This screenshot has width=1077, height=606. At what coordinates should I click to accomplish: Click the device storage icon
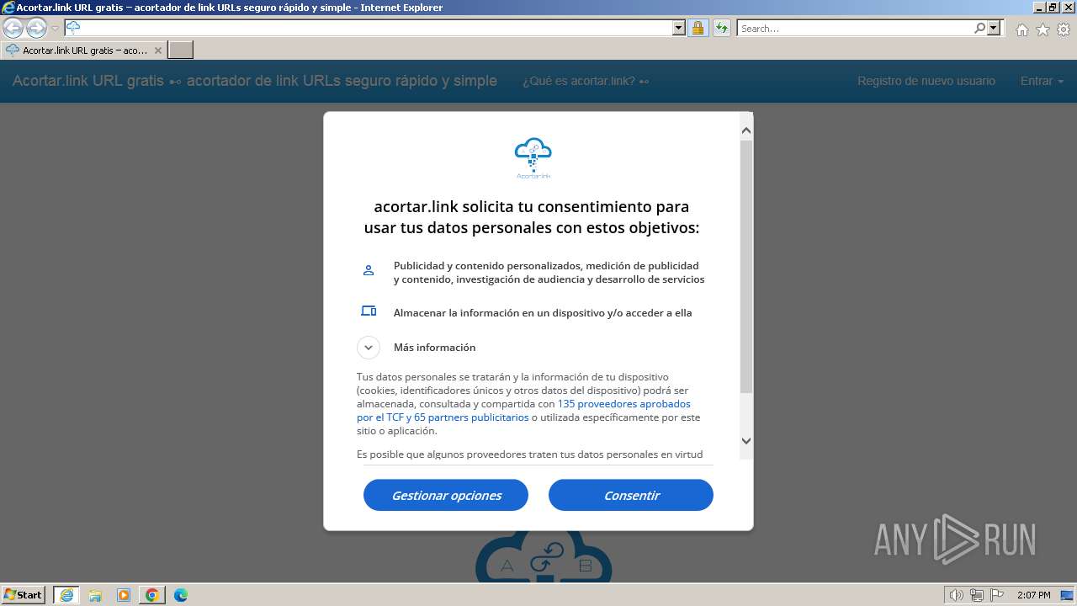[x=369, y=311]
